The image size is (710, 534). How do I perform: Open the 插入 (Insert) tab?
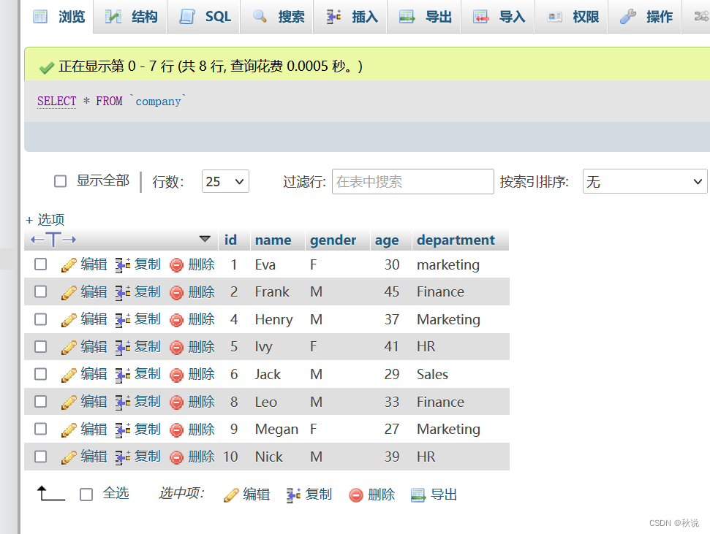[x=352, y=17]
